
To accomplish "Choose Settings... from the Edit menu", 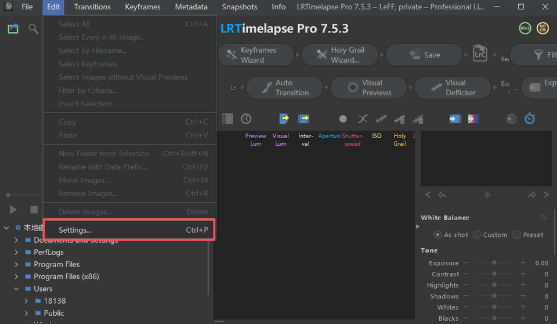I will point(129,230).
